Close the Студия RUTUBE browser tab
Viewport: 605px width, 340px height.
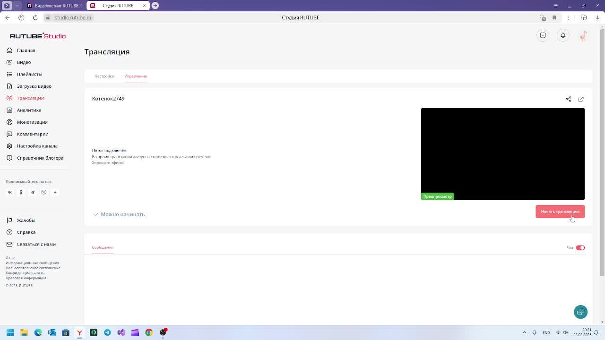point(144,6)
